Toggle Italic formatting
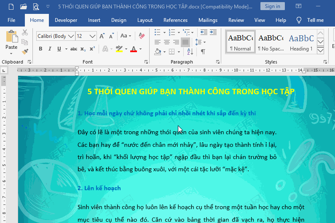 50,49
